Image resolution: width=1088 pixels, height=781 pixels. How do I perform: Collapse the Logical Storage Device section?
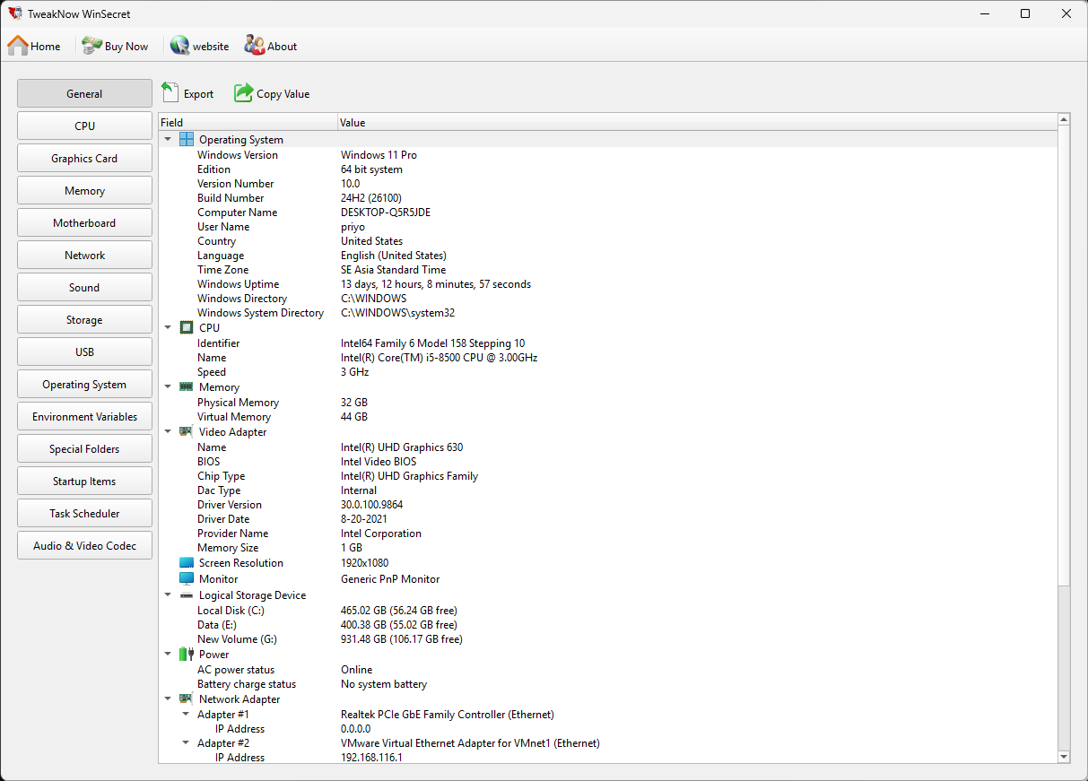coord(168,594)
